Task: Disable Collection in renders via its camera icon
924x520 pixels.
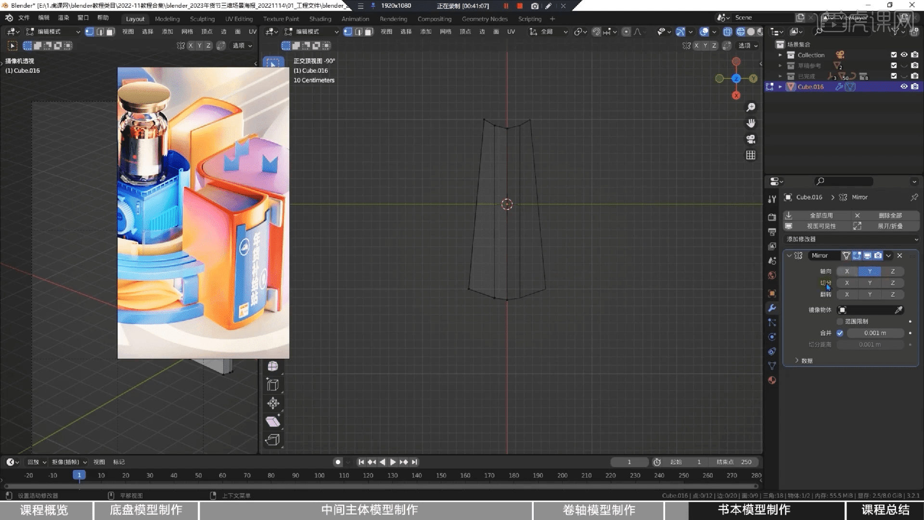Action: pyautogui.click(x=915, y=55)
